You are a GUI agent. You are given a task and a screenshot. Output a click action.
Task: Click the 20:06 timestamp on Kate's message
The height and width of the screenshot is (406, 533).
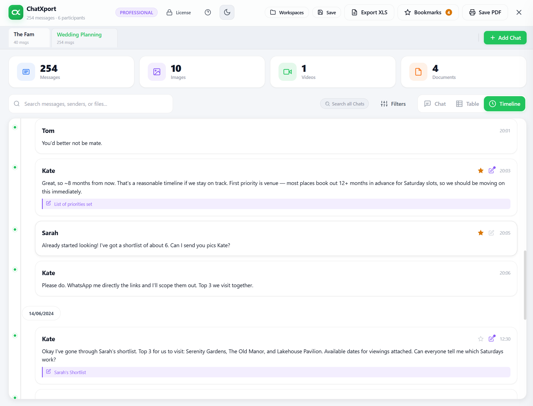click(505, 273)
